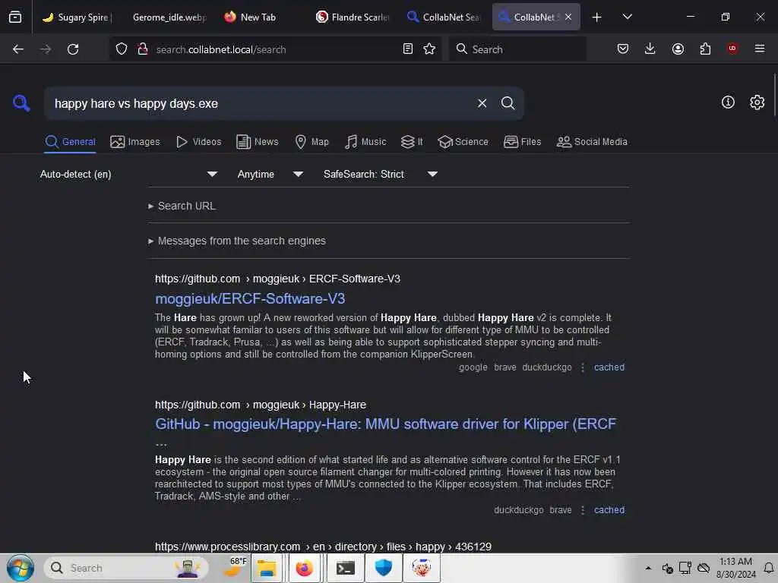Switch to the Sugary Spire tab

[77, 17]
